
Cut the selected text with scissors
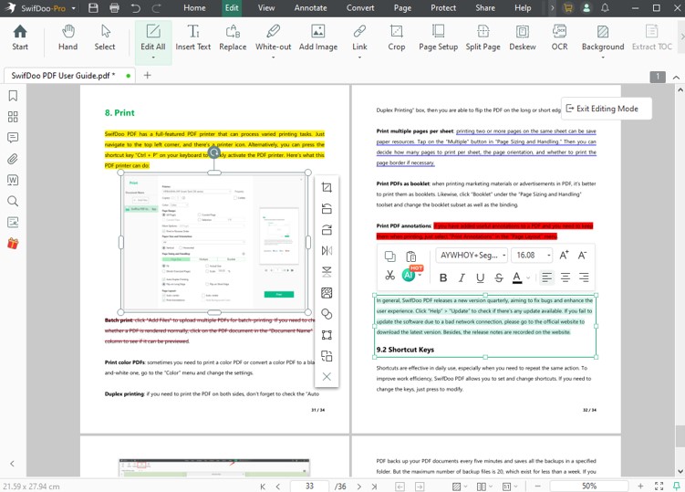390,275
